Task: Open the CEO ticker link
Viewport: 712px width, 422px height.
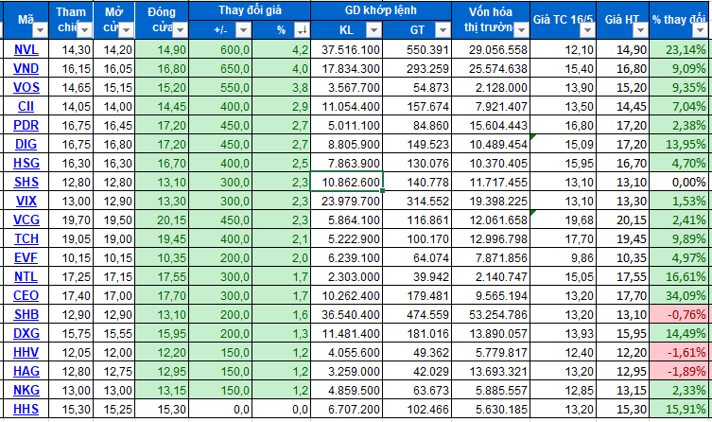Action: 26,296
